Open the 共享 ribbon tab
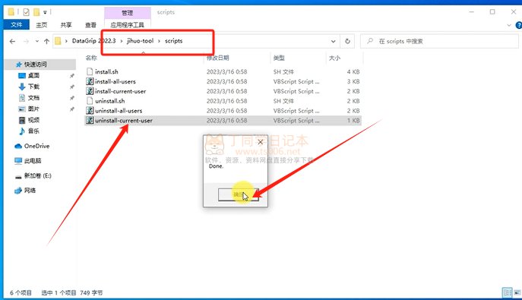 pos(66,25)
